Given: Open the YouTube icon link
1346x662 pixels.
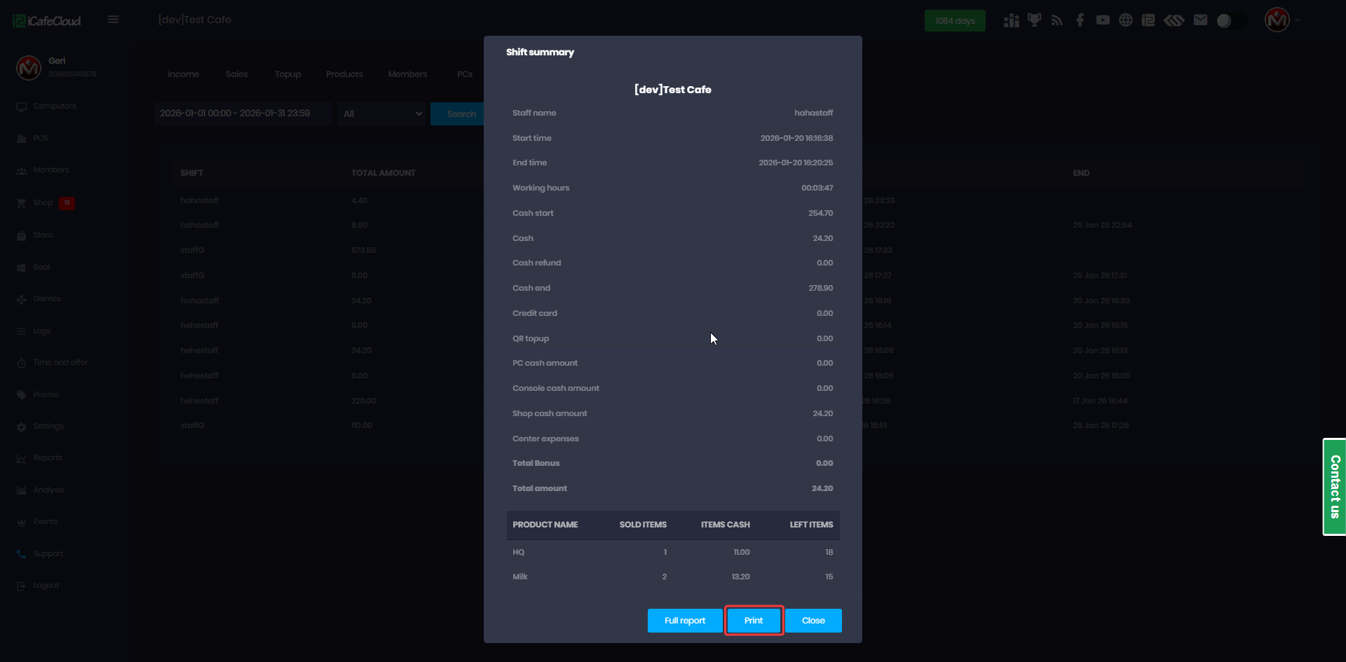Looking at the screenshot, I should click(x=1103, y=20).
